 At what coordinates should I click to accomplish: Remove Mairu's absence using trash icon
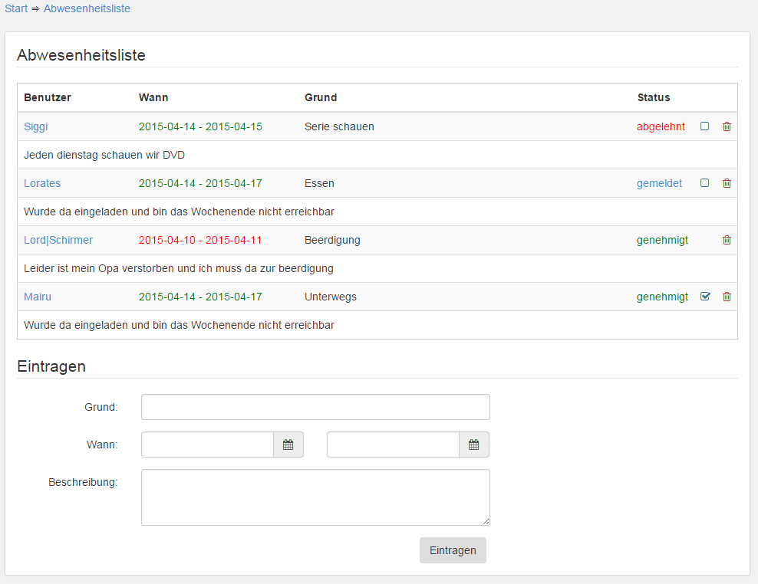(x=727, y=297)
